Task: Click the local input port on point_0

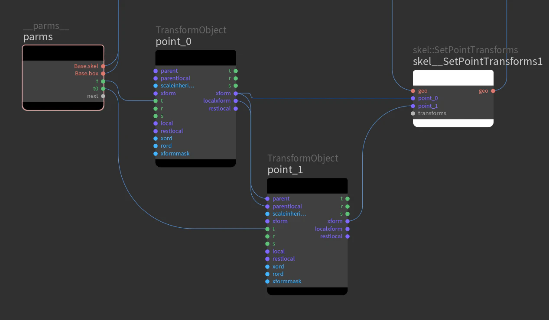Action: click(x=156, y=123)
